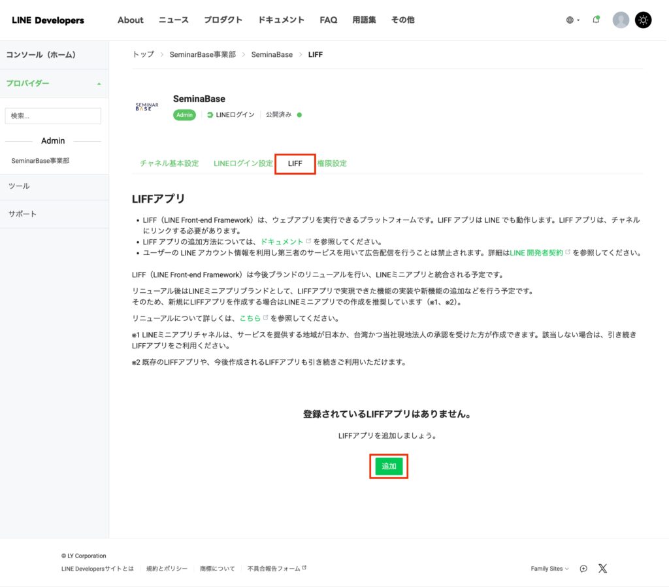The width and height of the screenshot is (669, 587).
Task: Select SeminarBase事業部 in the sidebar
Action: [41, 161]
